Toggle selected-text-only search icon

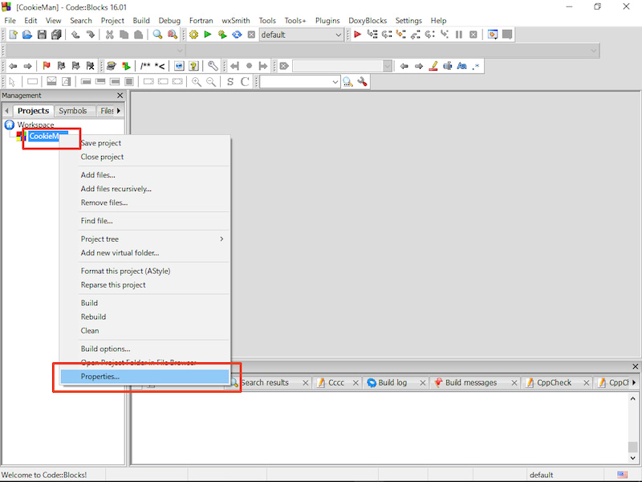coord(448,66)
